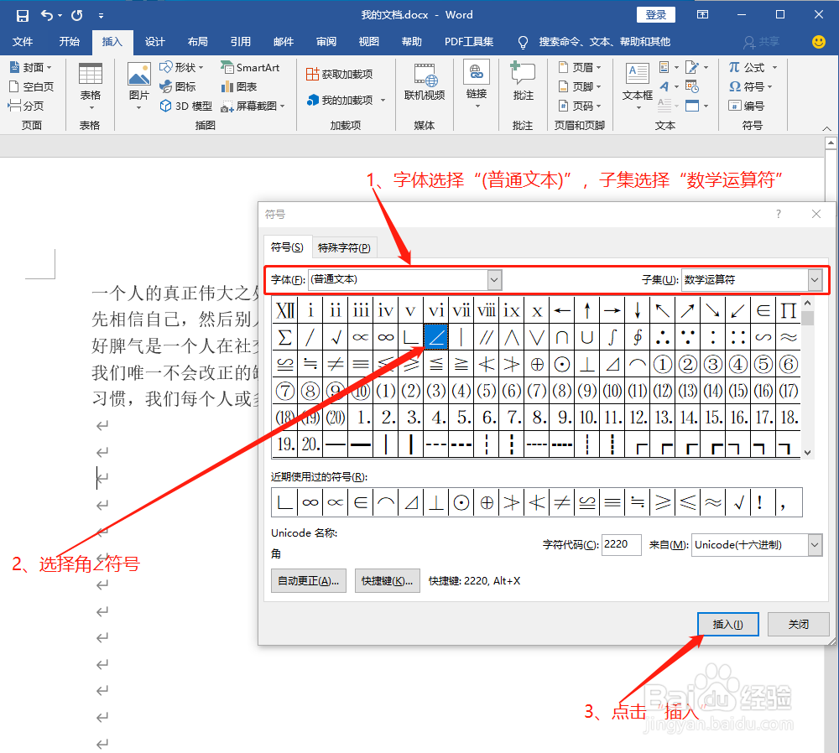Screen dimensions: 839x753
Task: Collapse the ribbon with the chevron
Action: tap(826, 128)
